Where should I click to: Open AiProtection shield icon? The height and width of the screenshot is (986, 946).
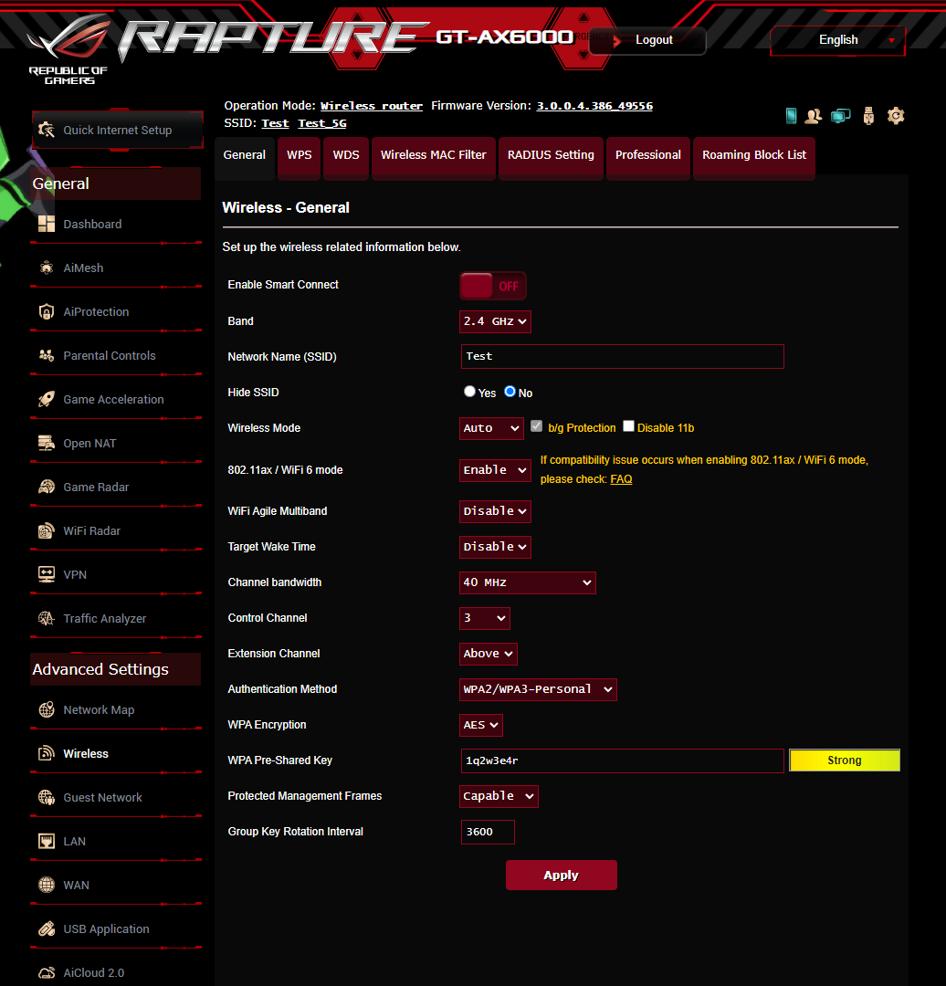coord(47,312)
